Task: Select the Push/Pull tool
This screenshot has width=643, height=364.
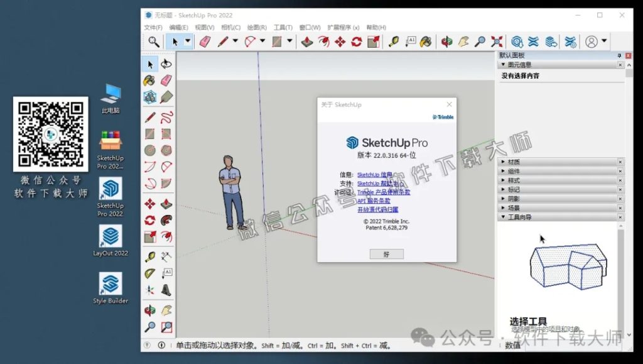Action: coord(308,41)
